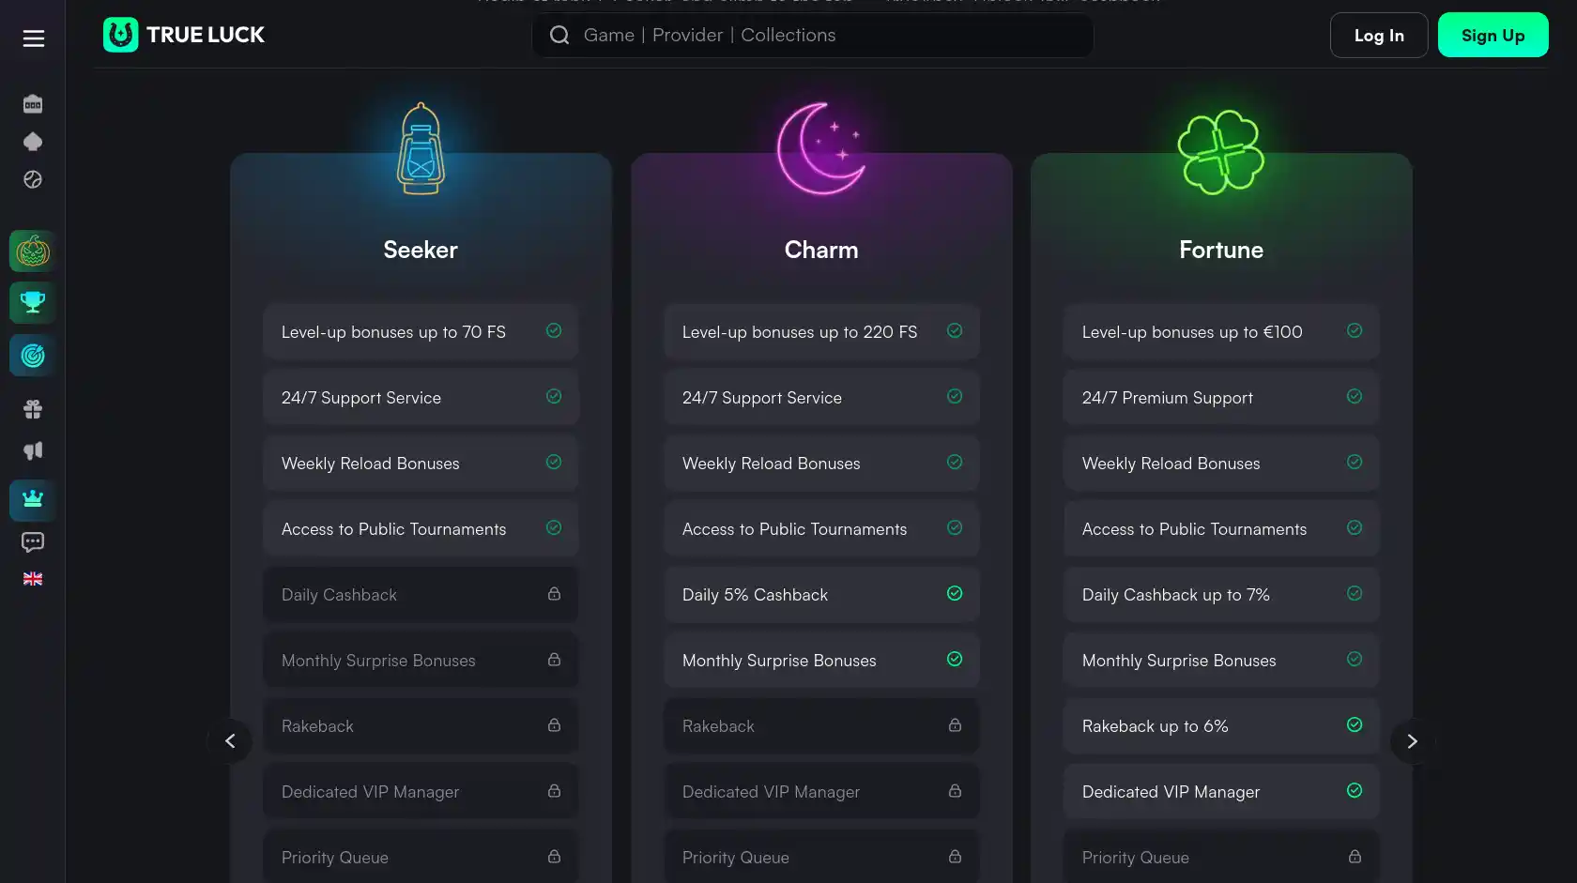Click the Seeker lantern icon
This screenshot has width=1577, height=883.
click(x=421, y=148)
